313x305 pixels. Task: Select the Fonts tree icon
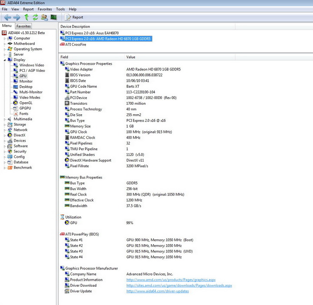(16, 113)
